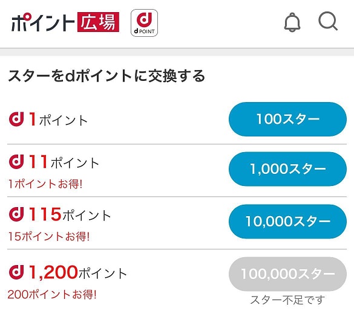
Task: Tap the dPOINT logo badge
Action: [144, 23]
